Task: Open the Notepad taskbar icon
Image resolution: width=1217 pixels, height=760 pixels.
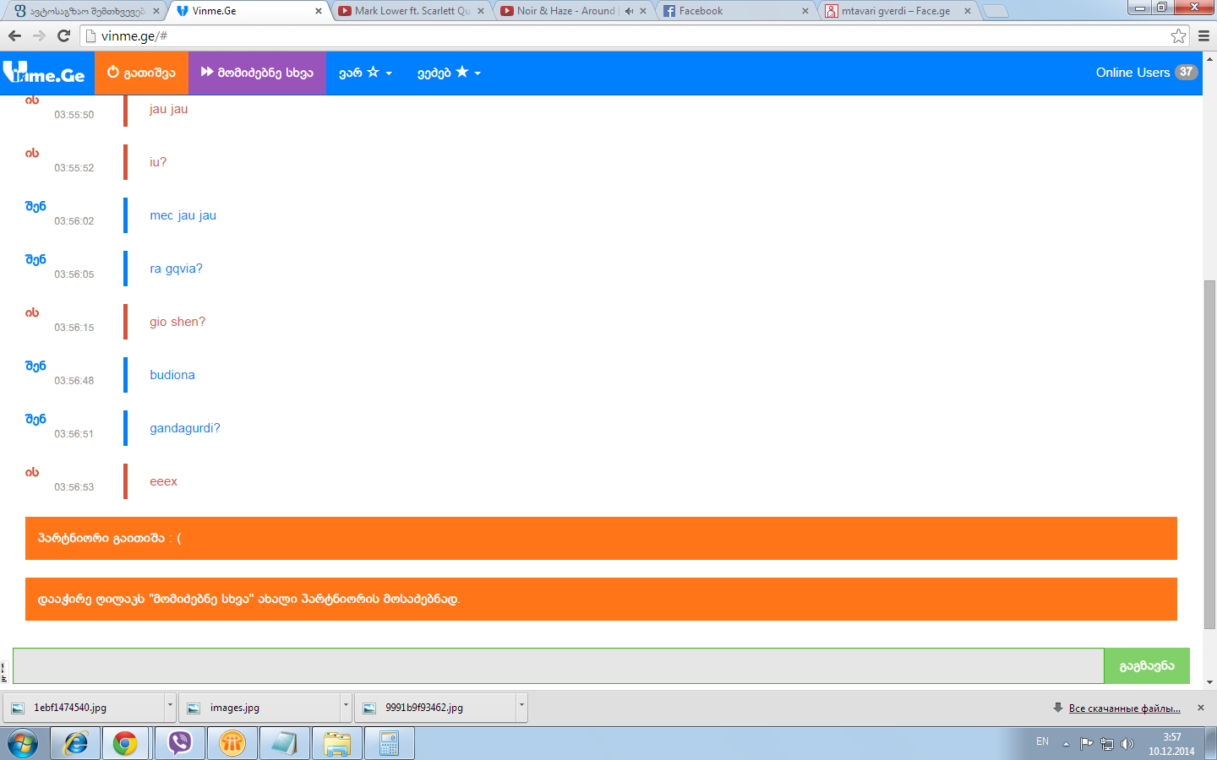Action: (284, 743)
